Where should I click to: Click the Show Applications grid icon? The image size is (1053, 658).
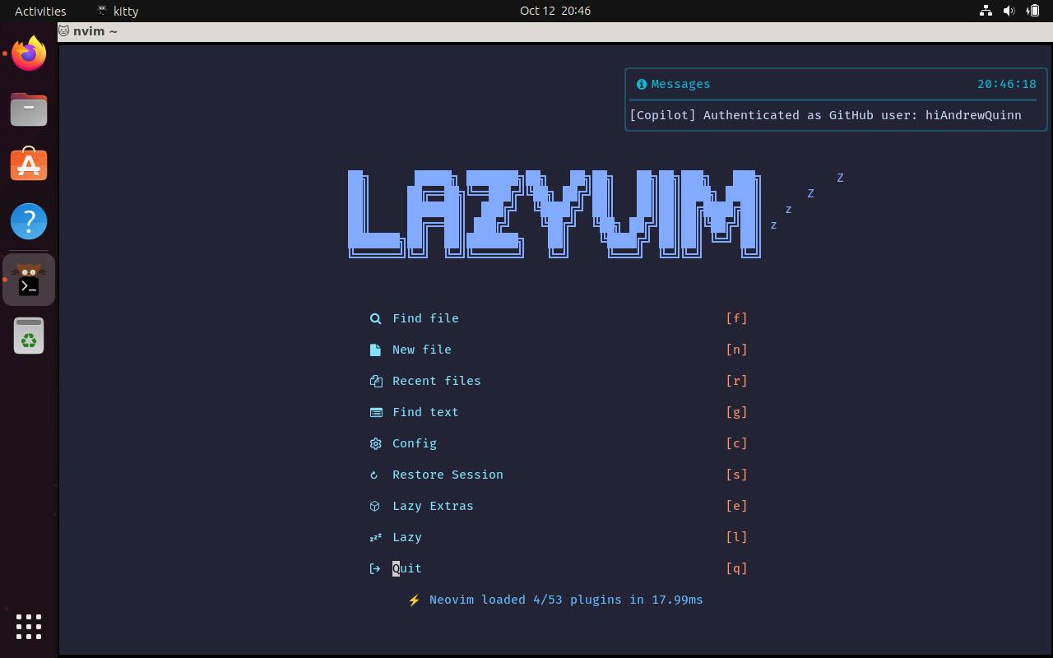click(29, 627)
